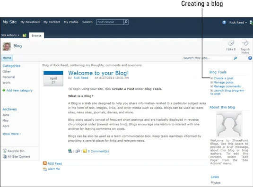253x187 pixels.
Task: Click the Manage posts link
Action: click(x=224, y=82)
